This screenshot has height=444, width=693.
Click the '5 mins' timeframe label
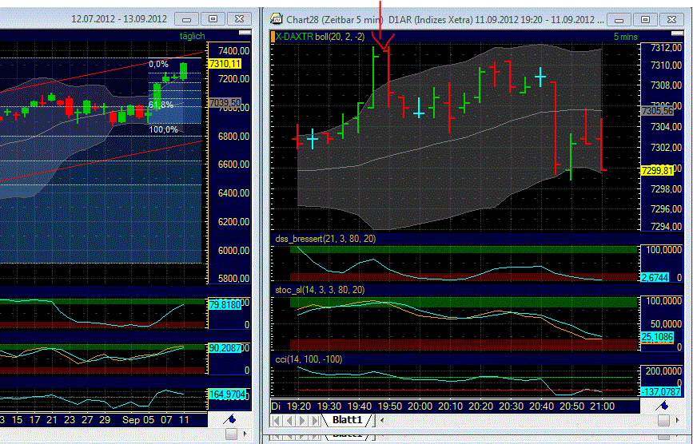(x=625, y=37)
